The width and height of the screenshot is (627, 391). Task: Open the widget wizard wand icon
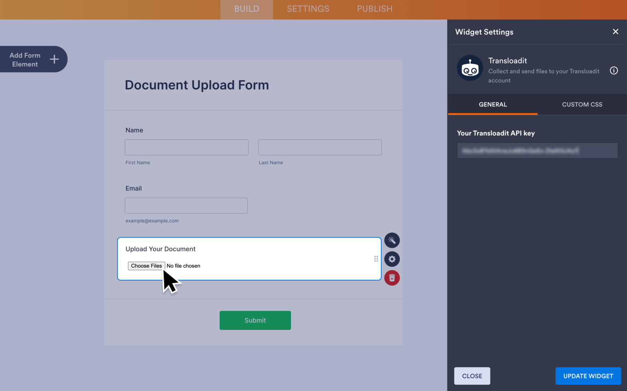pyautogui.click(x=392, y=240)
